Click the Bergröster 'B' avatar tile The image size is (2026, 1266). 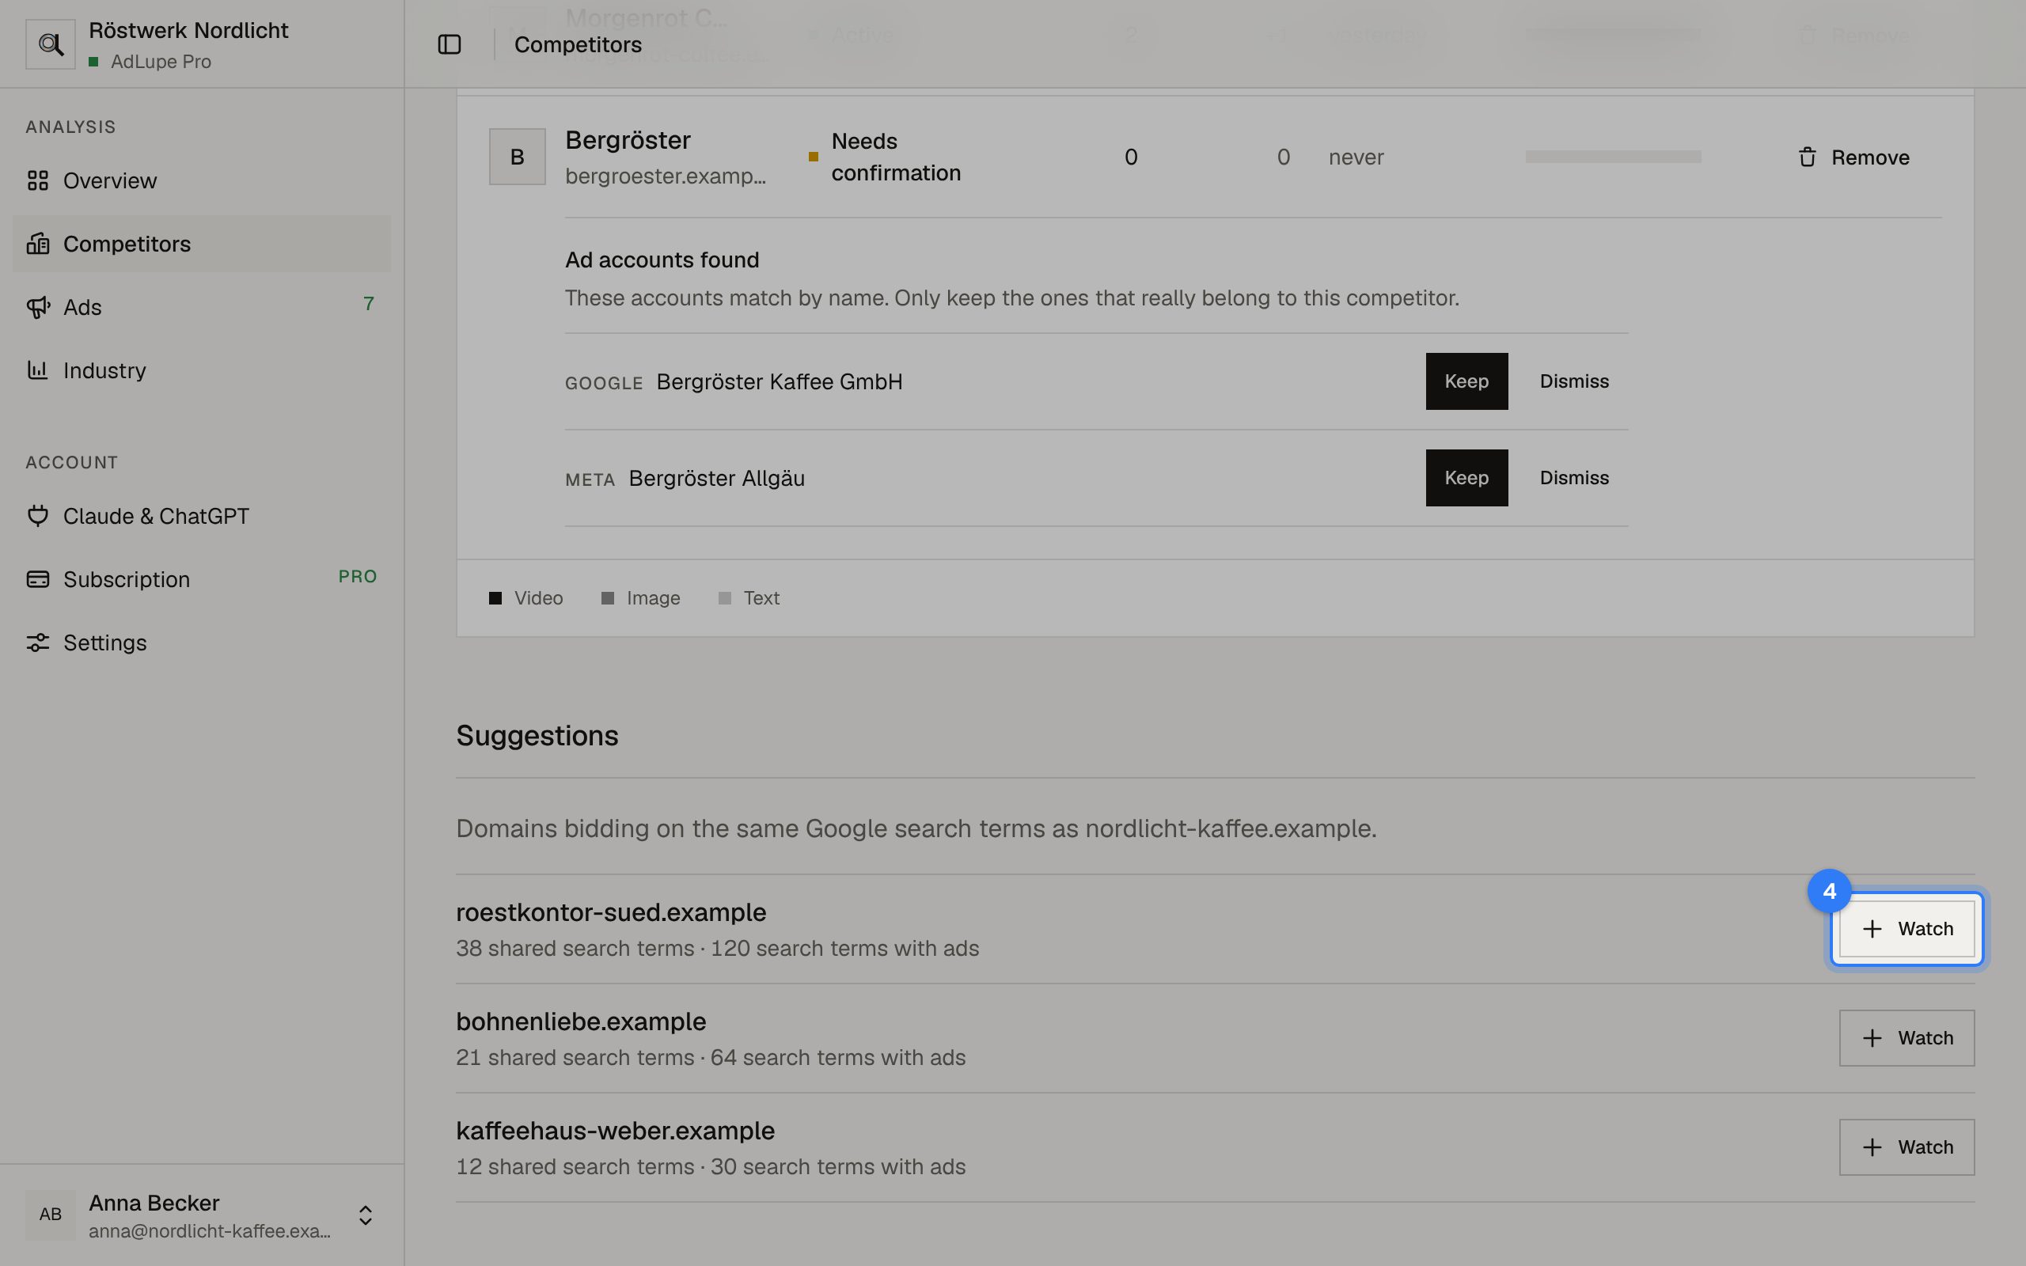[518, 157]
